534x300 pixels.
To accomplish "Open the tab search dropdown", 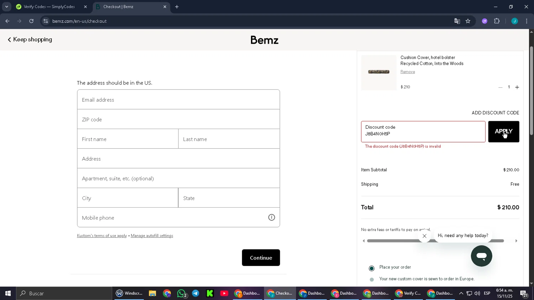I will pos(6,7).
